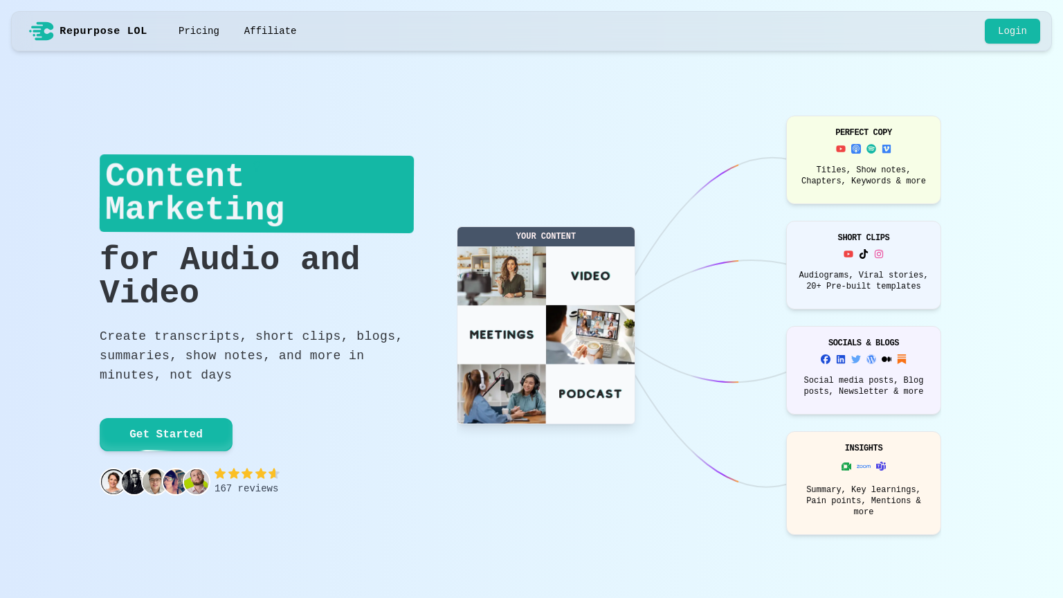Click the YouTube icon in Short Clips
This screenshot has height=598, width=1063.
(x=848, y=254)
